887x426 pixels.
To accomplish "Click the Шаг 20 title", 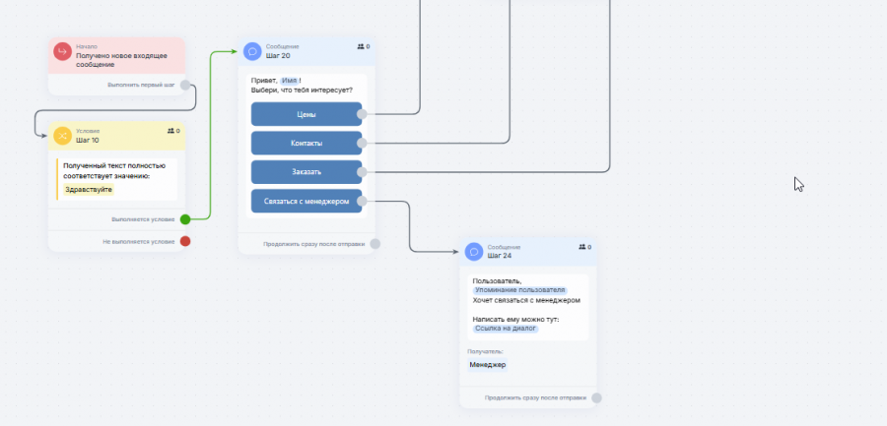I will click(x=278, y=55).
